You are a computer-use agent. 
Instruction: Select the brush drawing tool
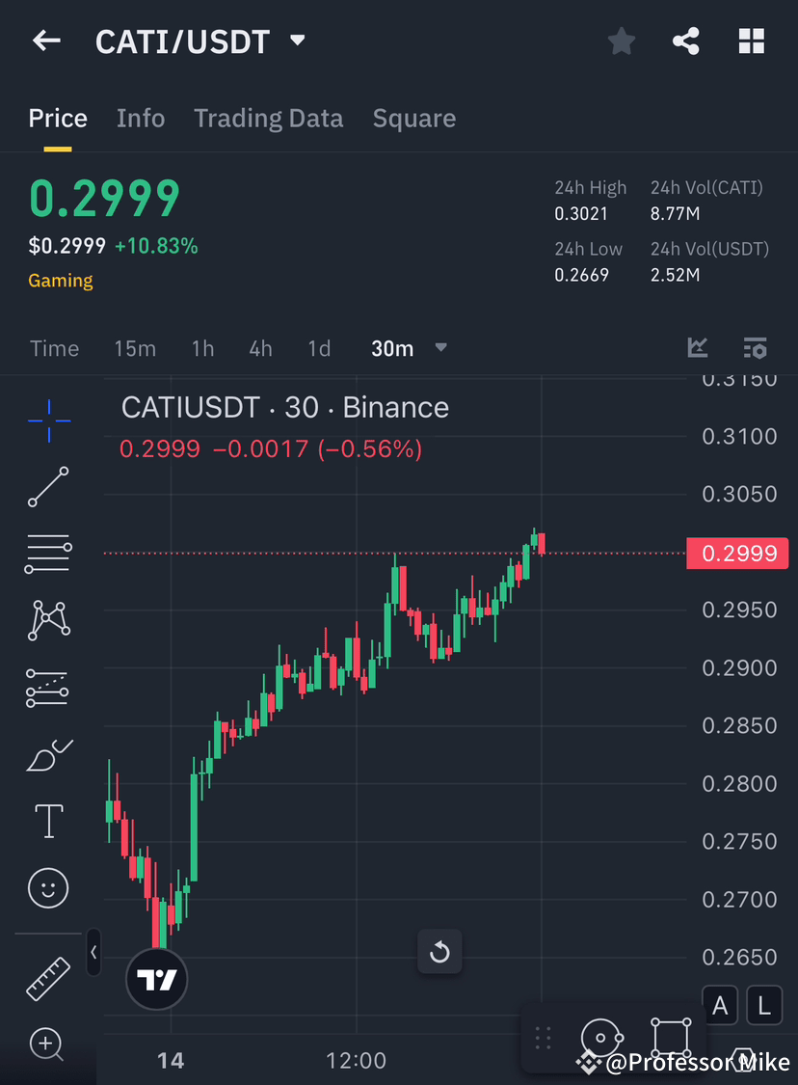[48, 754]
